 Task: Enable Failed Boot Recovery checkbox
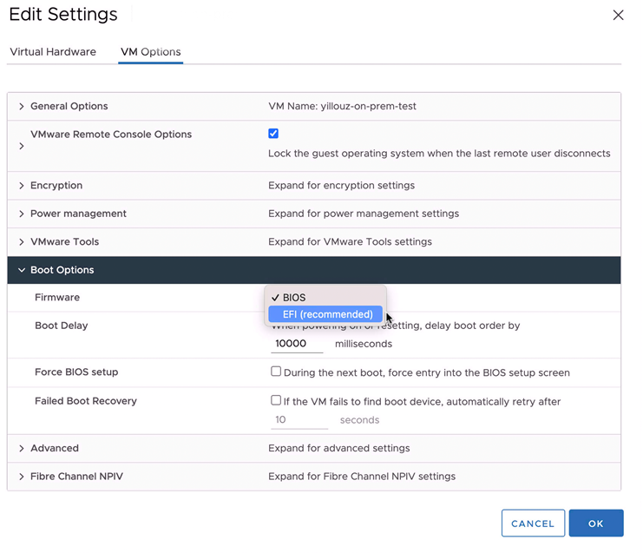276,401
